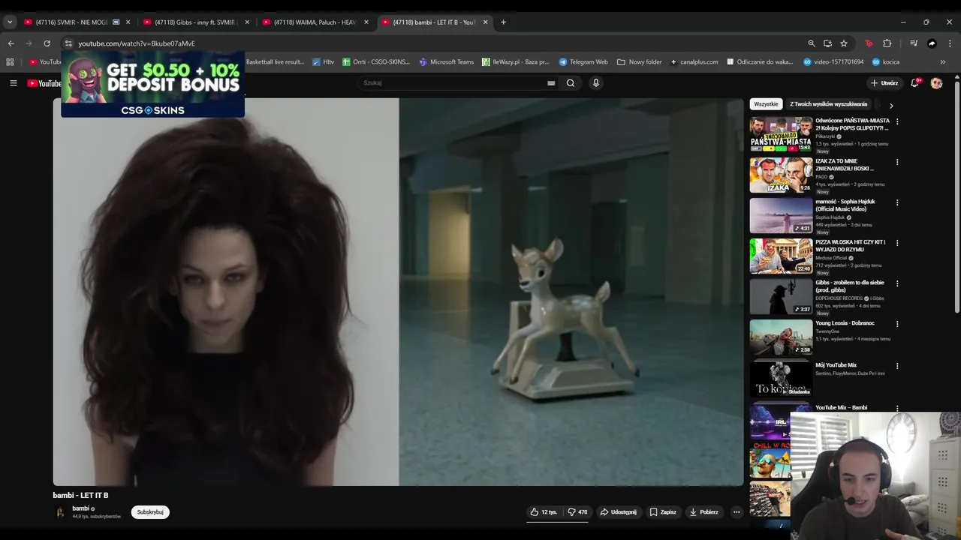Click the search magnifier button

(571, 83)
